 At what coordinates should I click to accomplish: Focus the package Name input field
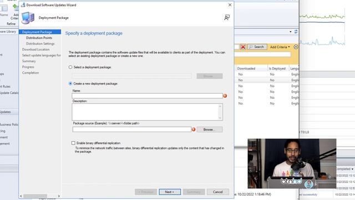[x=147, y=96]
